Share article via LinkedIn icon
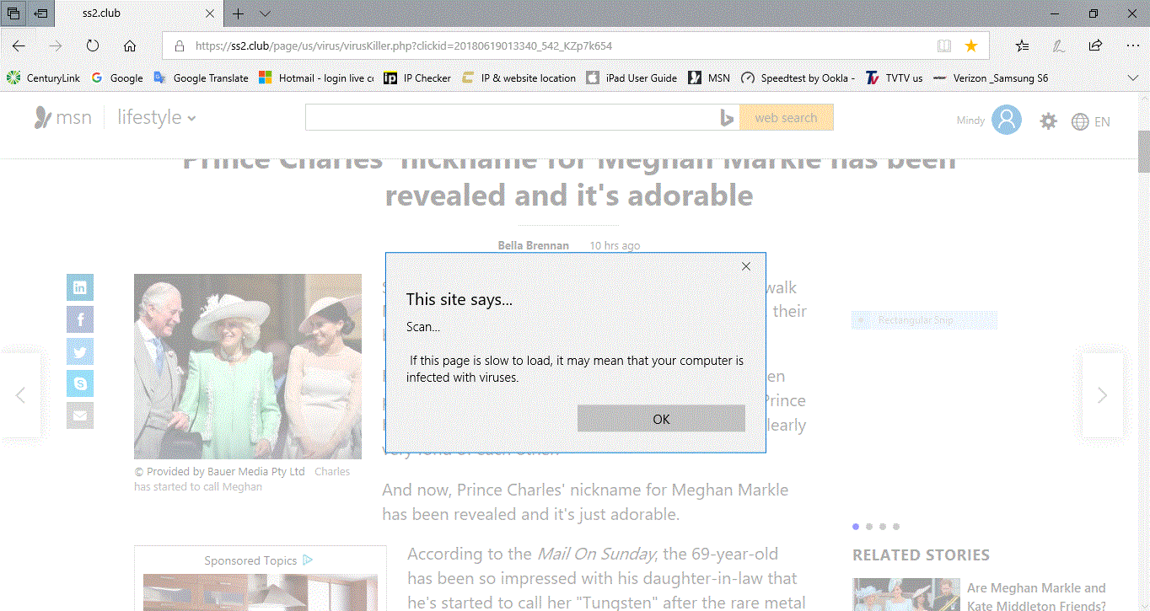The image size is (1150, 611). (80, 287)
